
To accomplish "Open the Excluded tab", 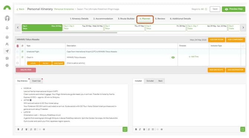I will 150,81.
